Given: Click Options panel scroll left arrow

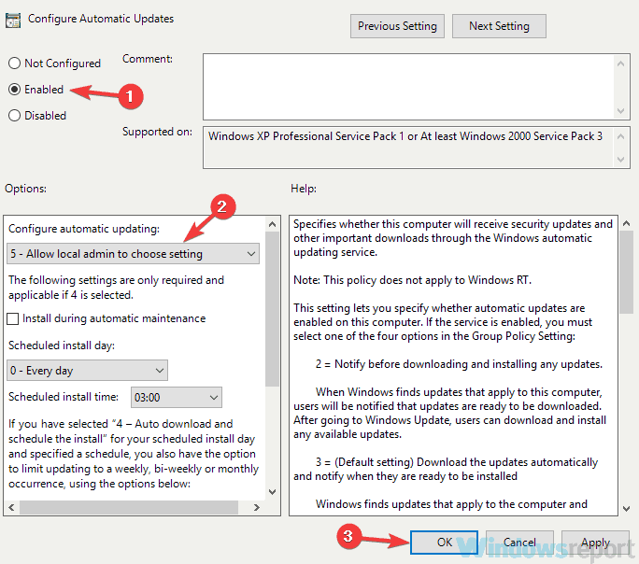Looking at the screenshot, I should click(x=11, y=507).
